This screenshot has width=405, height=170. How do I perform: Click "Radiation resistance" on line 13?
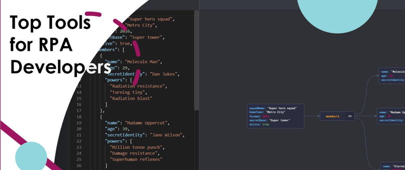(x=138, y=86)
